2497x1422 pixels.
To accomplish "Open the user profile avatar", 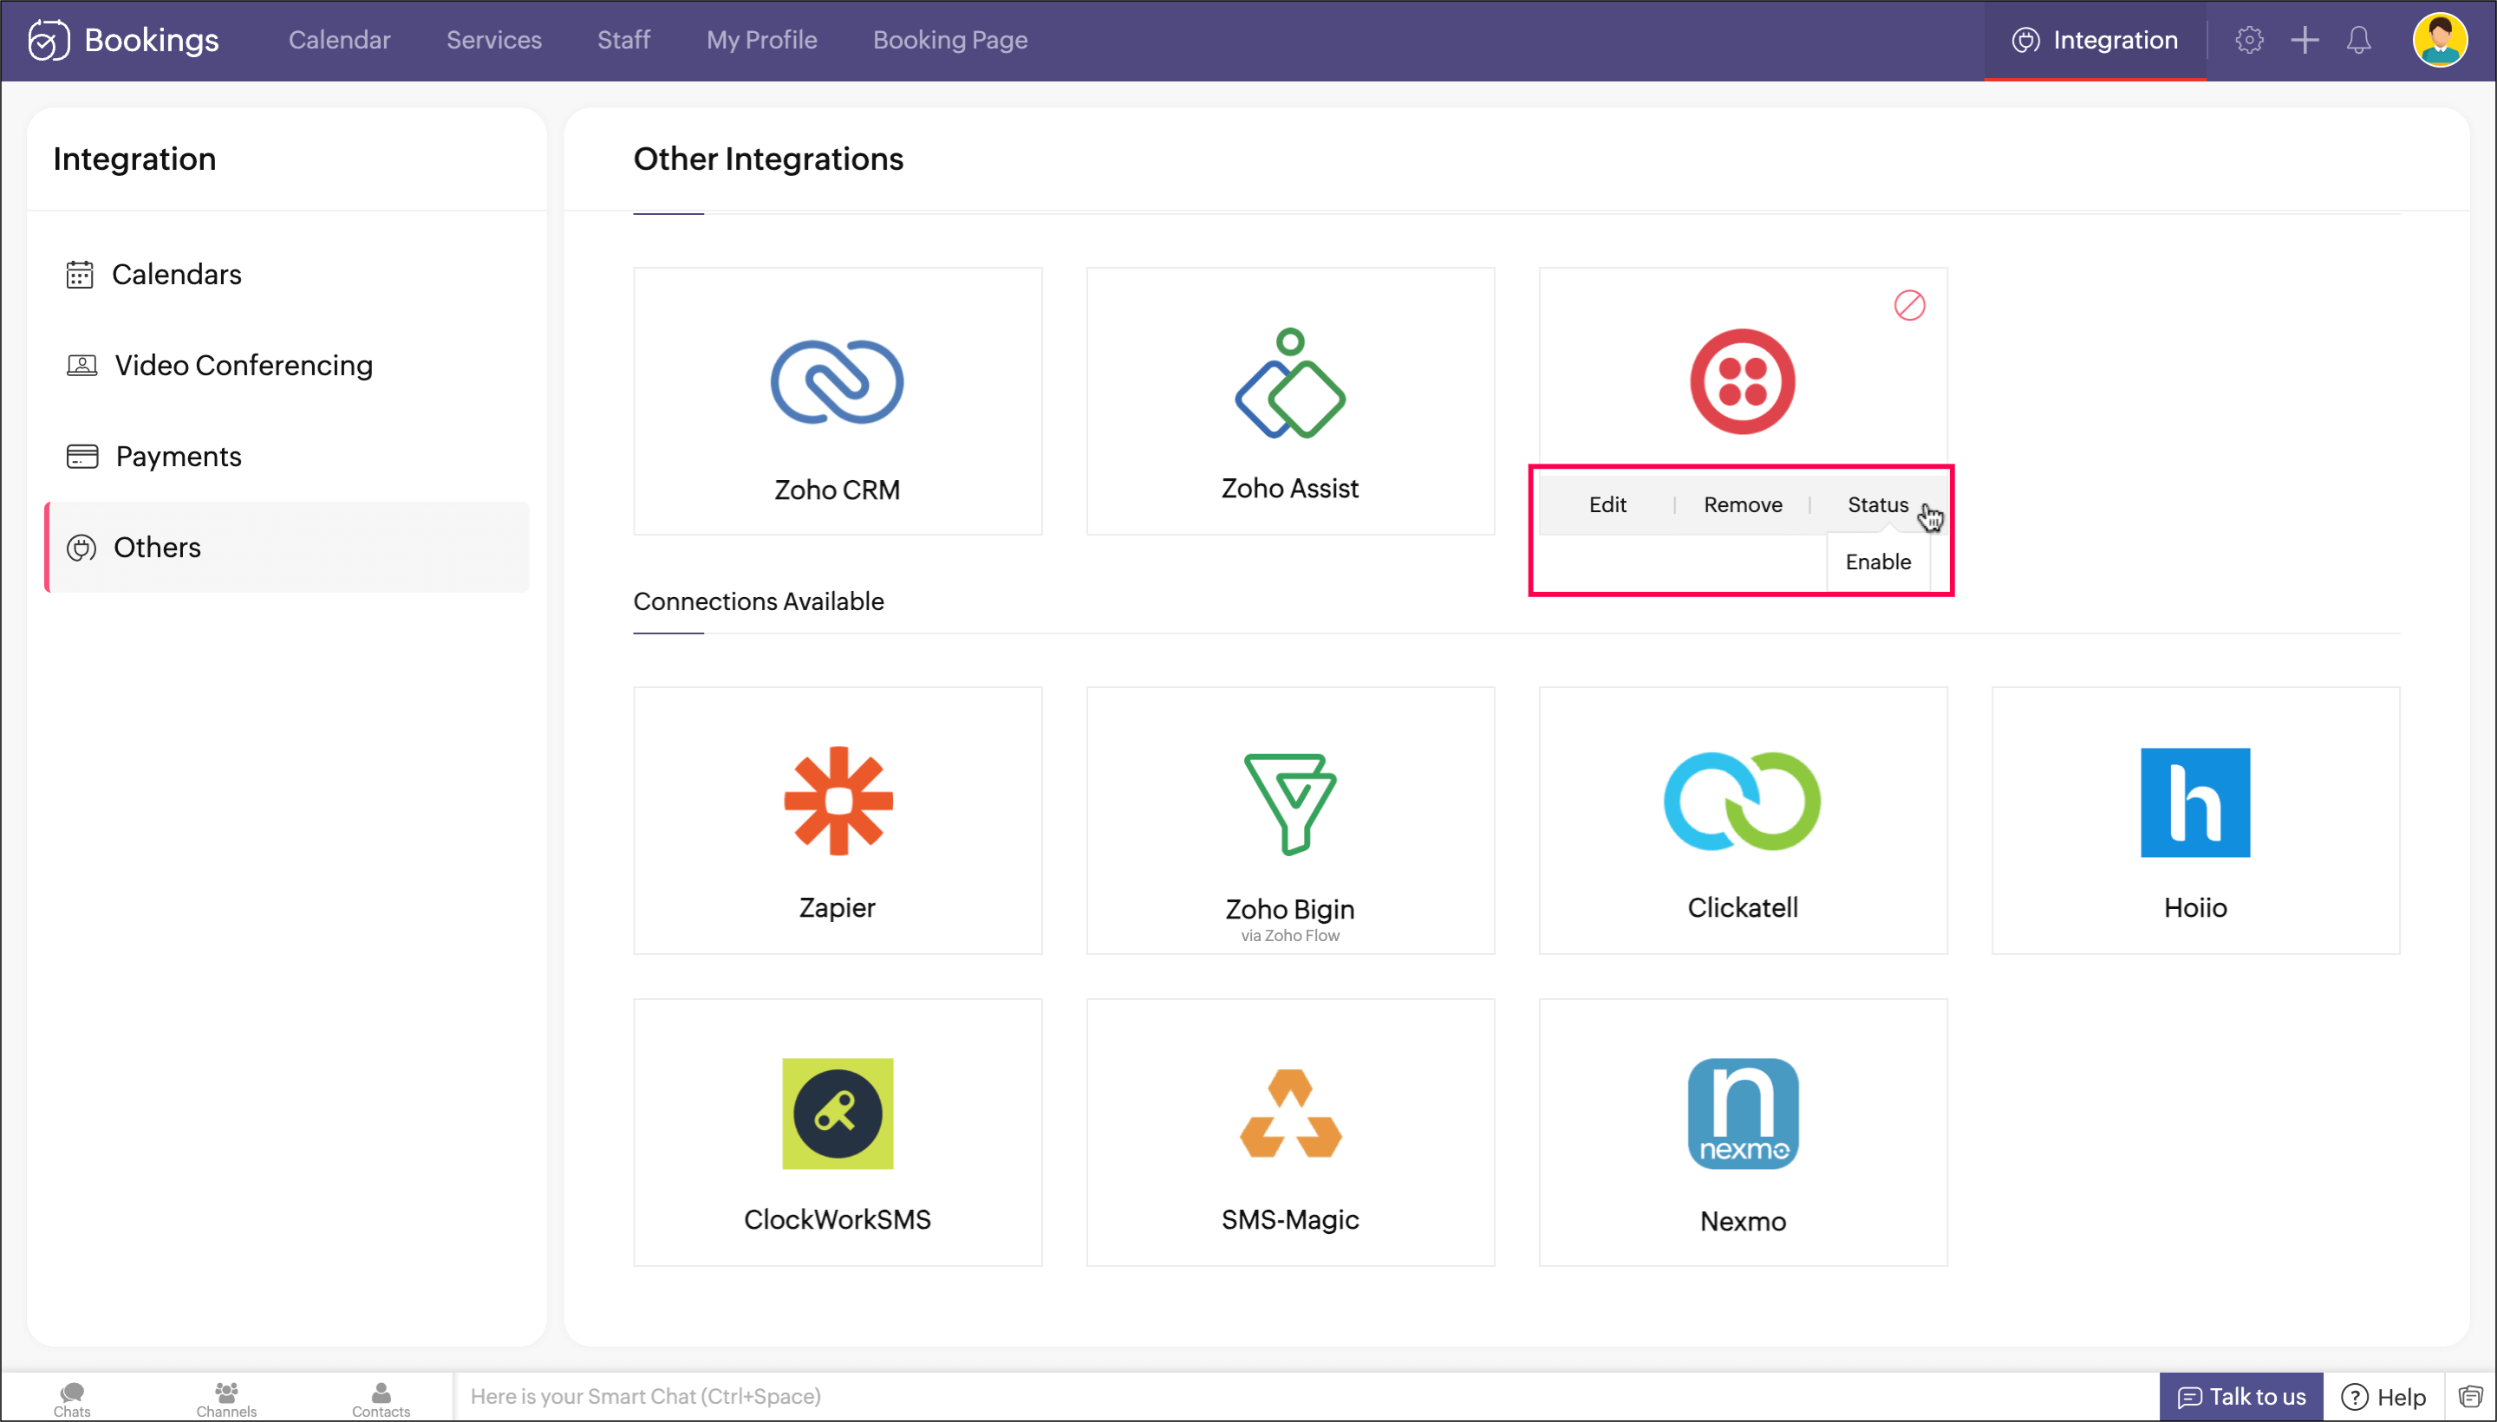I will (x=2440, y=40).
